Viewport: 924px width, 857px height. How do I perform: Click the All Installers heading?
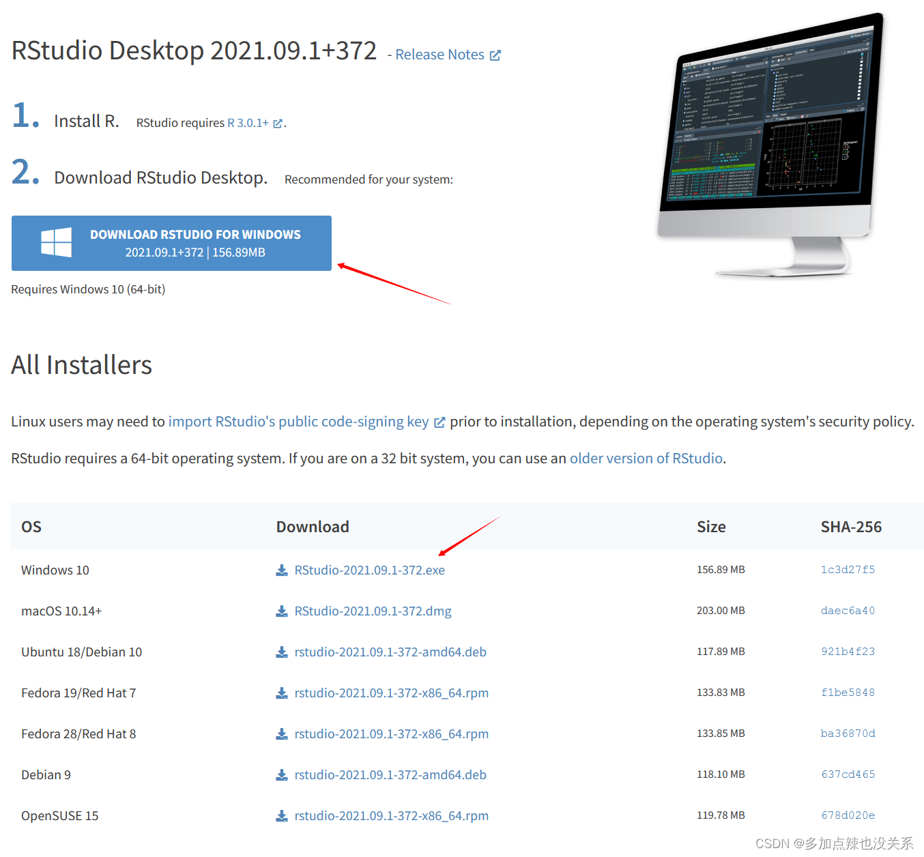click(82, 365)
